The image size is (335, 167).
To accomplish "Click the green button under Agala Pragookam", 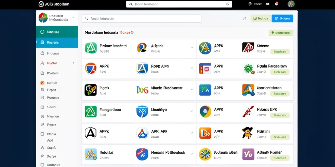I will (x=280, y=72).
